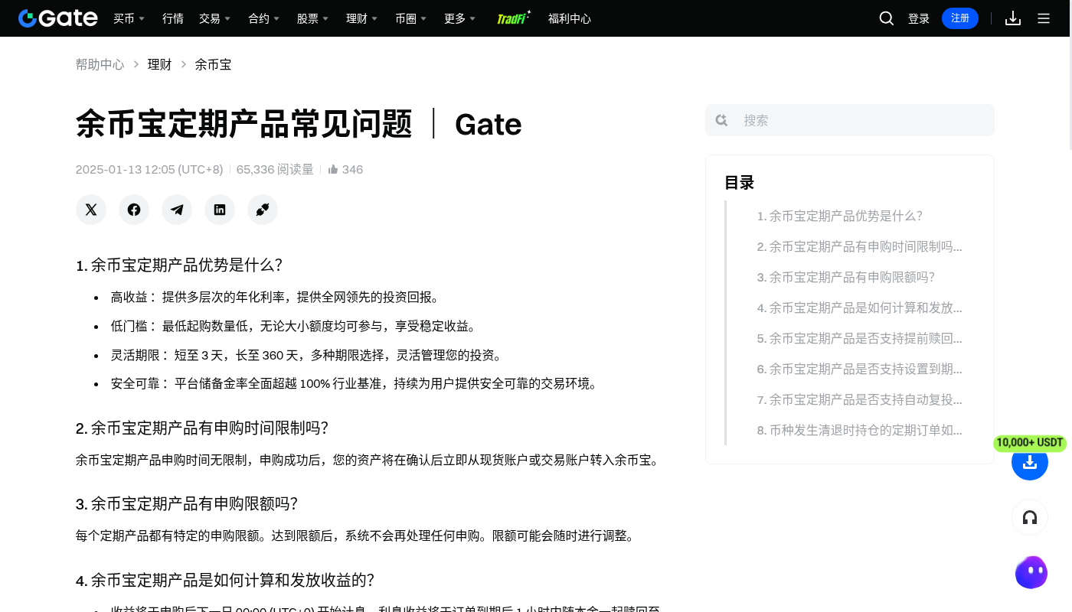Jump to TOC item 5 提前赎回
1072x612 pixels.
tap(859, 338)
